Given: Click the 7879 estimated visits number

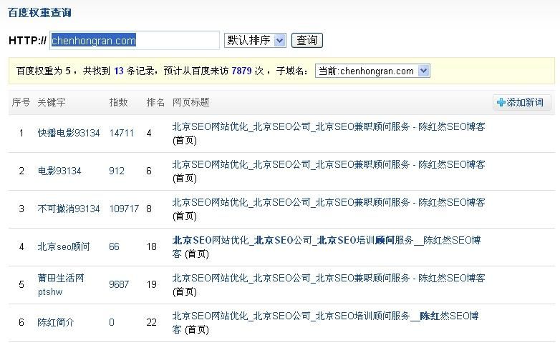Looking at the screenshot, I should click(x=242, y=71).
